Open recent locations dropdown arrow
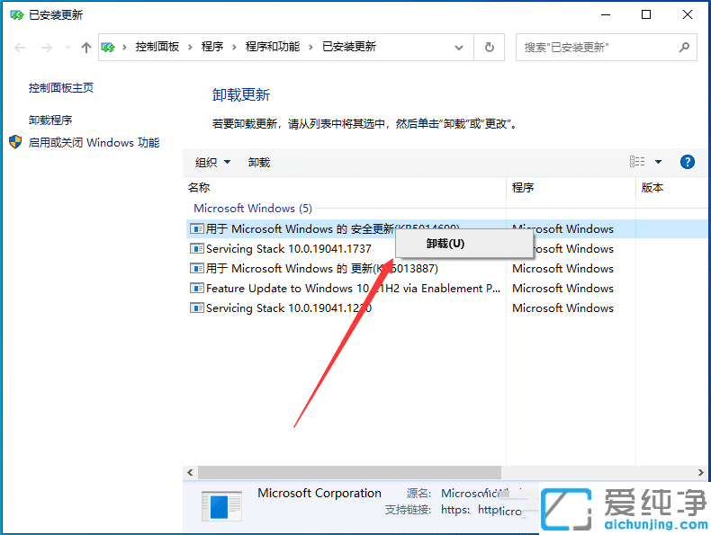The image size is (711, 535). pos(67,47)
